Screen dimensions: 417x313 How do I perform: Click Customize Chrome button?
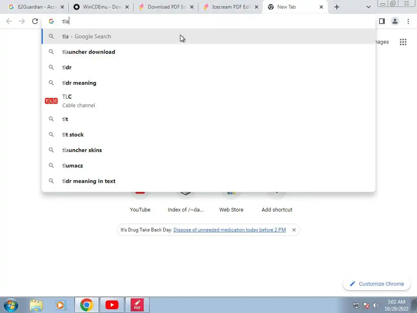tap(377, 284)
